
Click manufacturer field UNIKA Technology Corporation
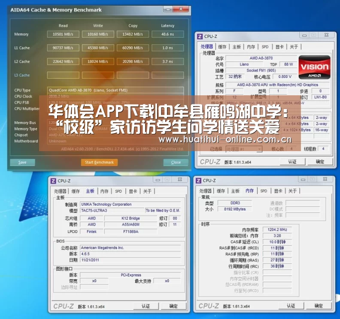131,204
